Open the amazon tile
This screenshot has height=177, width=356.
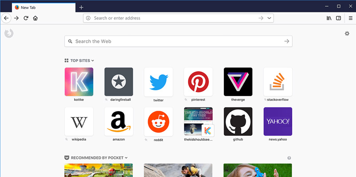(118, 122)
